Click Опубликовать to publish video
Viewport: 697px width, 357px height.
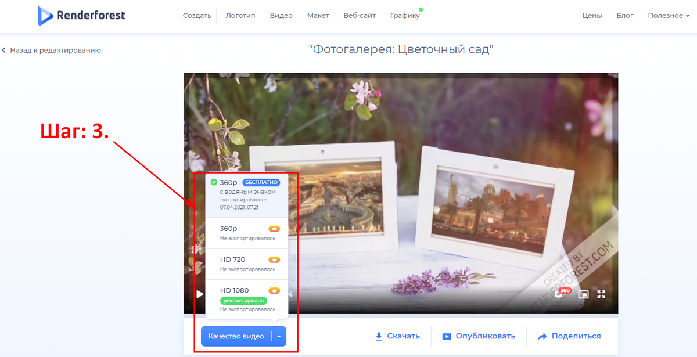pyautogui.click(x=479, y=336)
